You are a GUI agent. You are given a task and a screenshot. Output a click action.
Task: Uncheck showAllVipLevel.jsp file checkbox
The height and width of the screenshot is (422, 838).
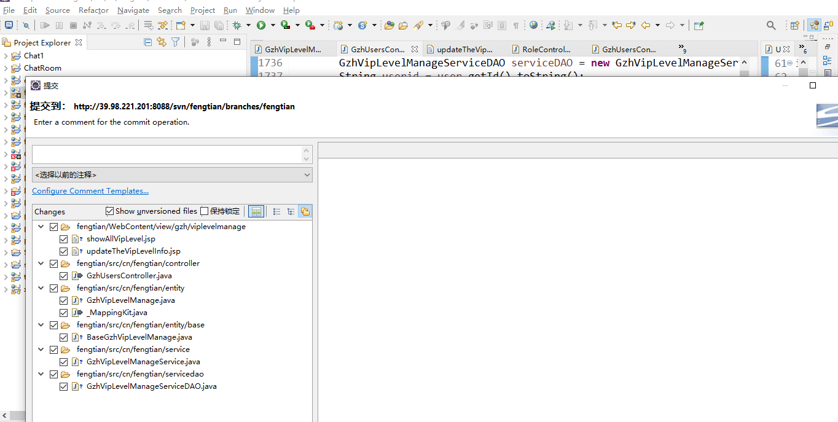tap(64, 239)
